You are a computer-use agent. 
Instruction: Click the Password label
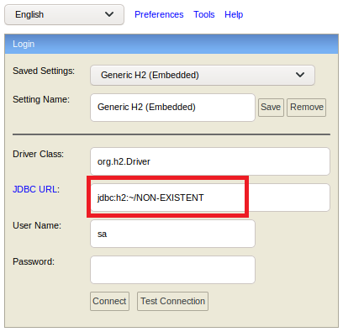34,261
